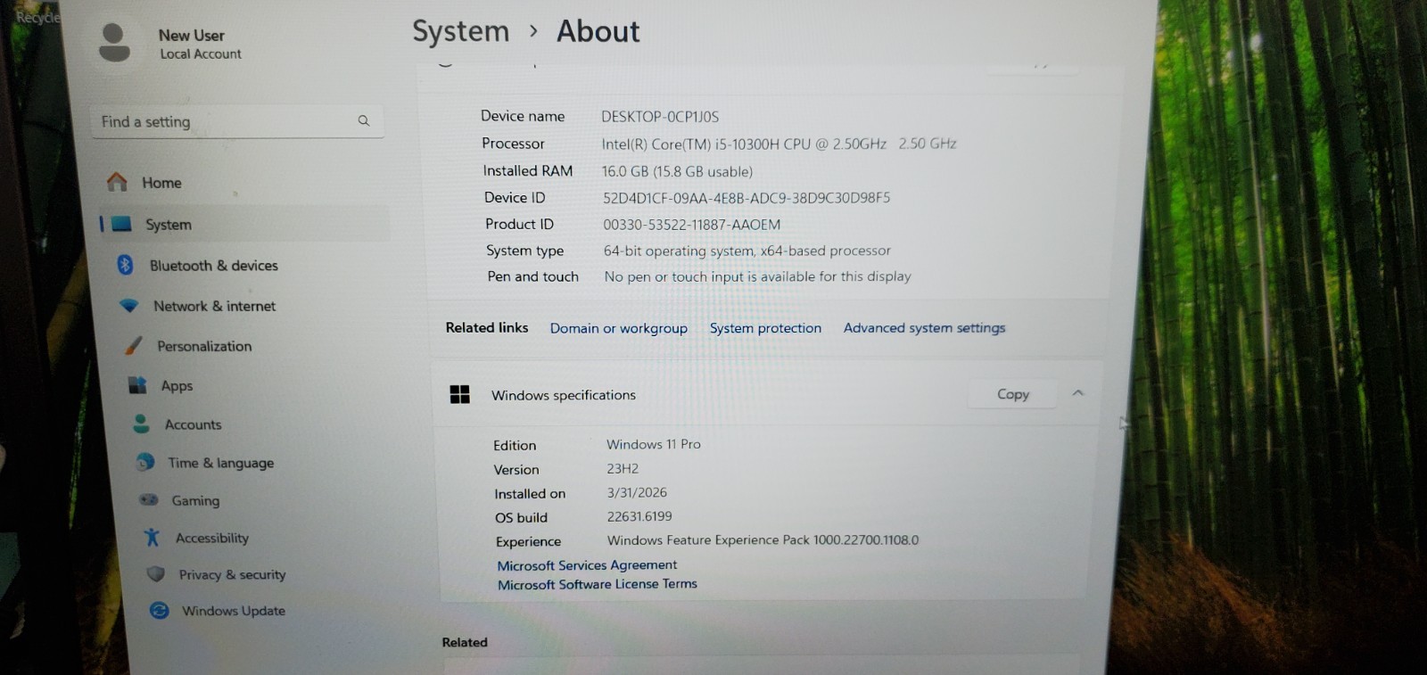Click the version value 23H2
Viewport: 1427px width, 675px height.
click(x=623, y=468)
